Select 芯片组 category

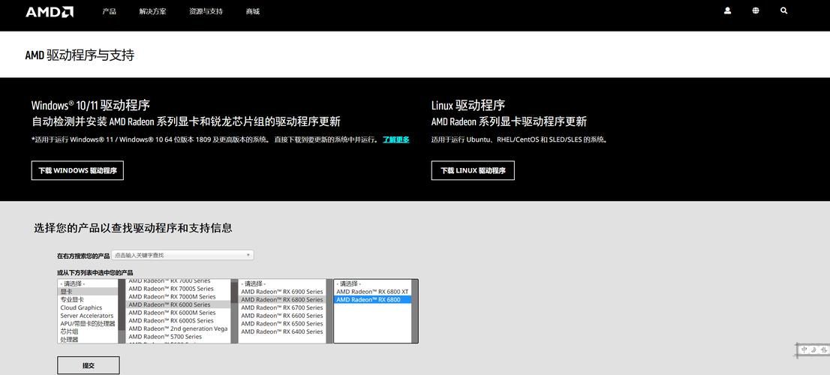[x=88, y=331]
